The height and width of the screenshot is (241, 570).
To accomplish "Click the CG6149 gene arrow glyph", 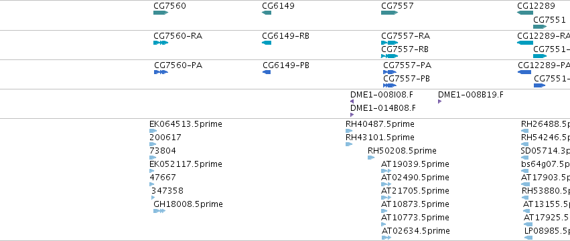I will click(267, 13).
